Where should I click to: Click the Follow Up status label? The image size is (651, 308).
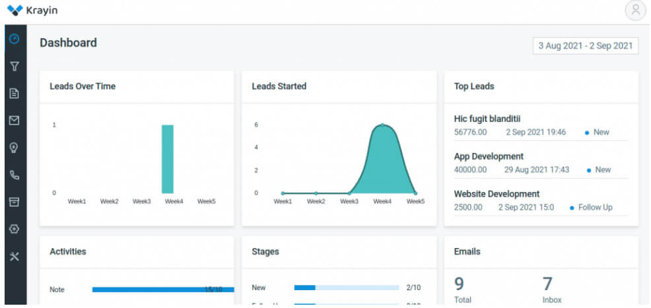coord(596,207)
